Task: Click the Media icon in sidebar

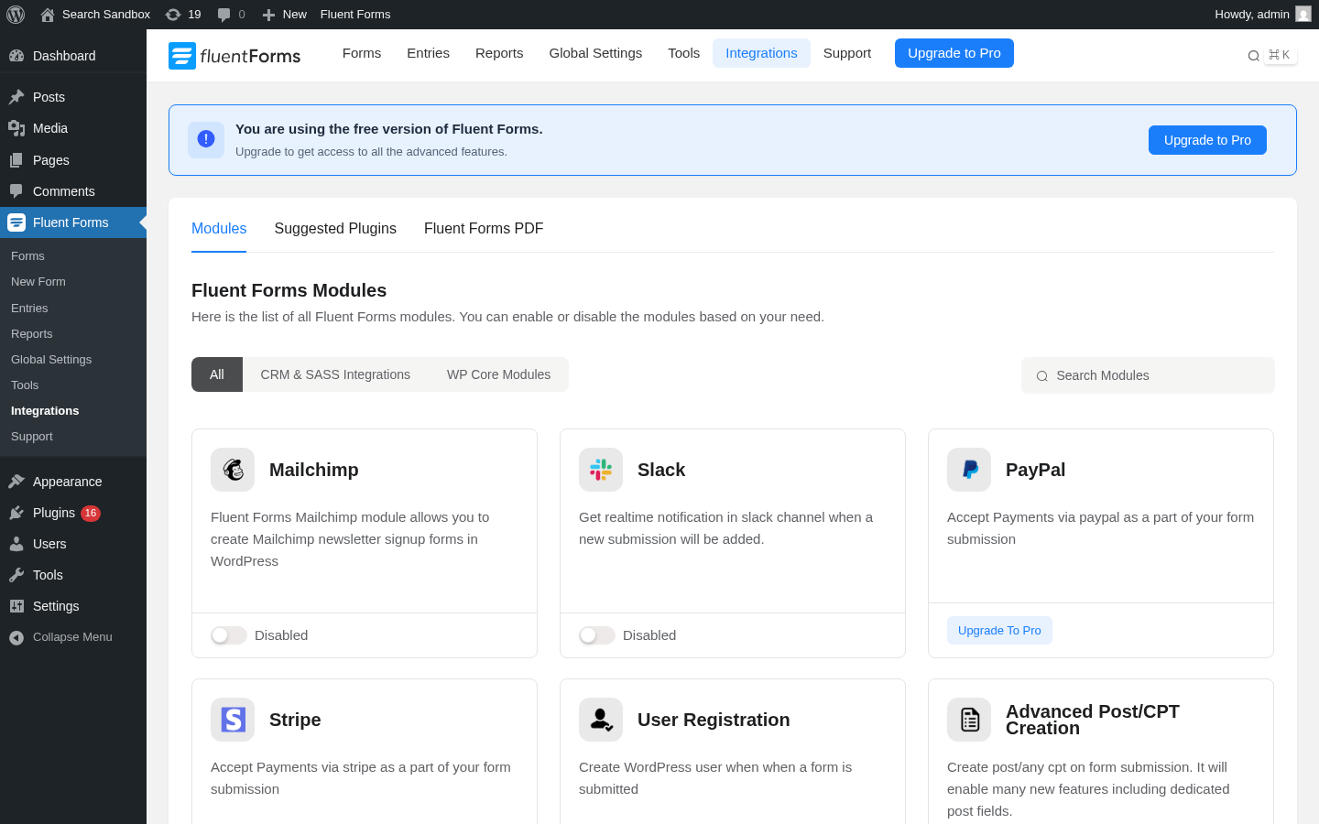Action: tap(16, 128)
